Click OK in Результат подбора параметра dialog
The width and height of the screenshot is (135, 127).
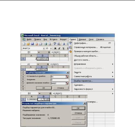click(x=78, y=108)
